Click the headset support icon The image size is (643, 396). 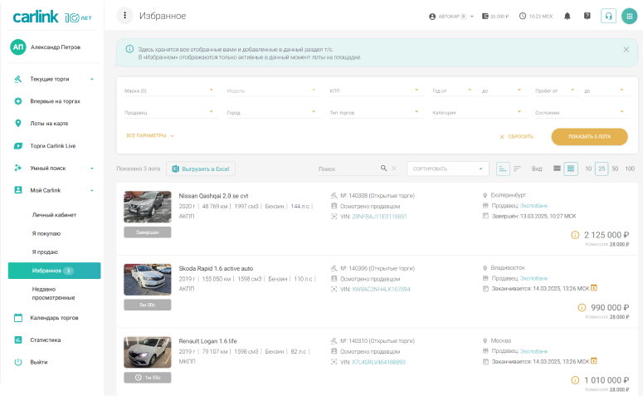[608, 16]
